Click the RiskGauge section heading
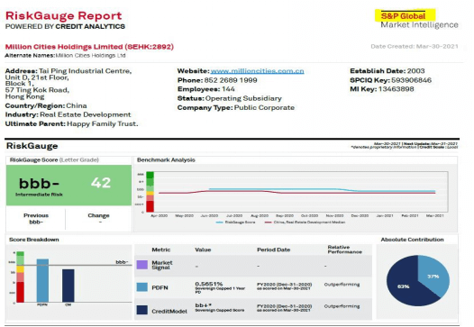474x327 pixels. [x=32, y=146]
